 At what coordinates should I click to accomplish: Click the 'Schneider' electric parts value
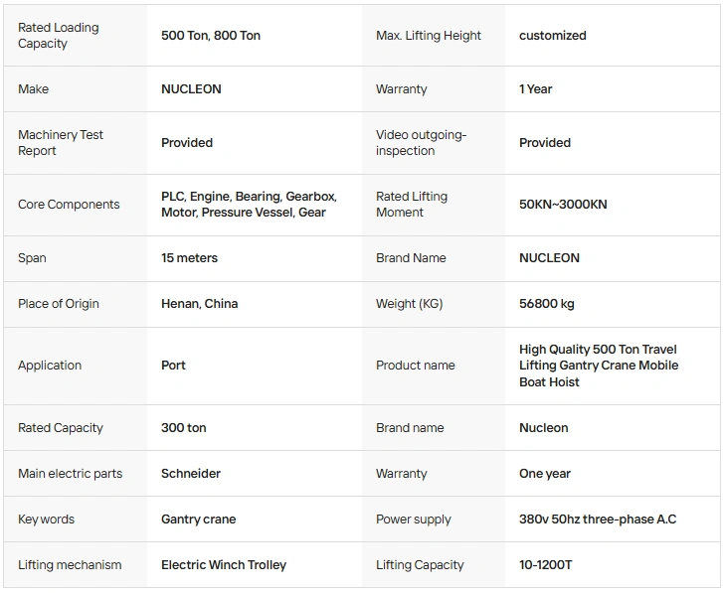(x=191, y=473)
